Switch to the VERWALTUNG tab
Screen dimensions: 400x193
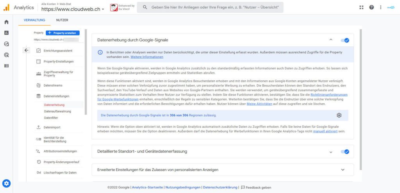(34, 20)
